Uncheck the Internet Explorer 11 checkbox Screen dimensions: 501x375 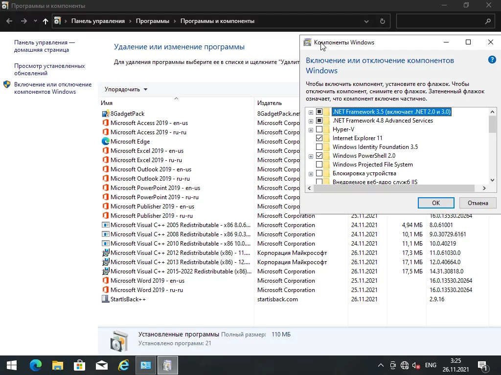click(x=319, y=138)
